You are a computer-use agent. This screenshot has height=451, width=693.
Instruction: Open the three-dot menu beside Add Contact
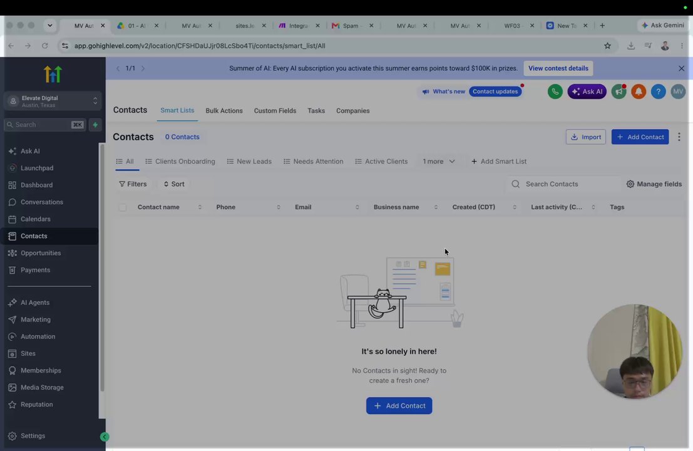pyautogui.click(x=679, y=137)
